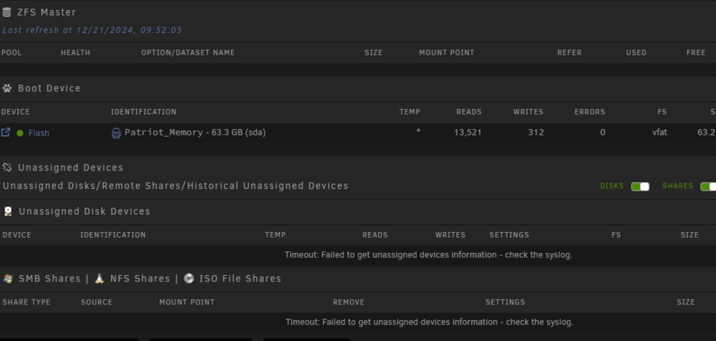Toggle the DISKS switch
The image size is (716, 341).
tap(639, 186)
